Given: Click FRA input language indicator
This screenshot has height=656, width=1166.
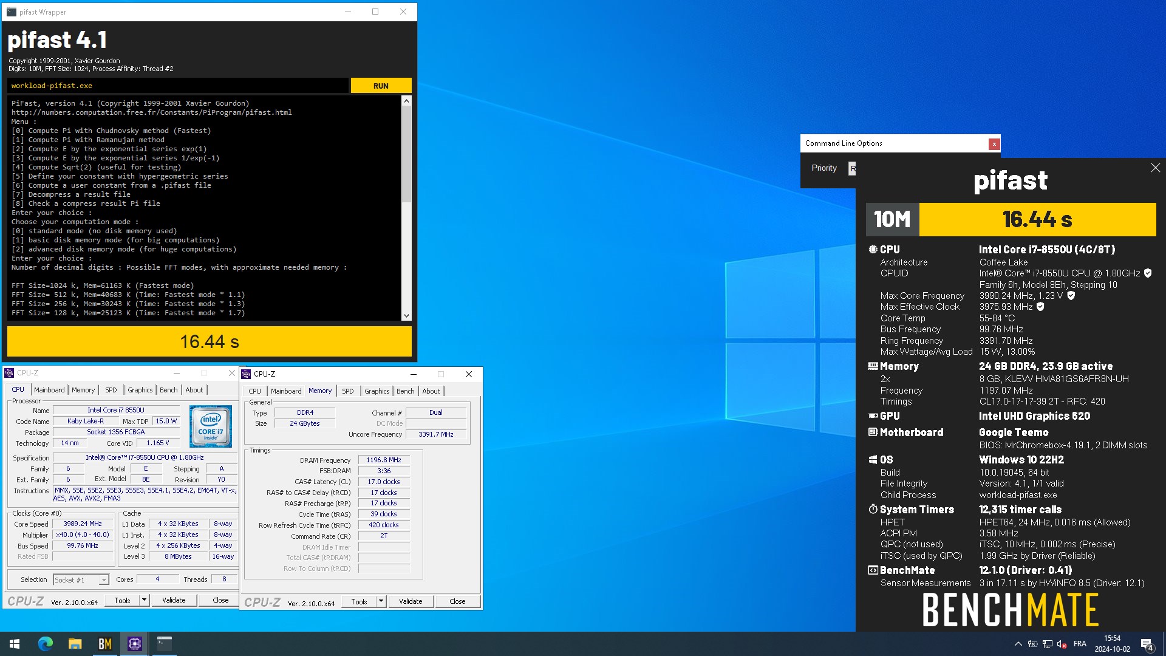Looking at the screenshot, I should pyautogui.click(x=1080, y=644).
